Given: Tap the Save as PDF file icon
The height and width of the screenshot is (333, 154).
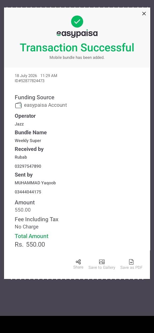Looking at the screenshot, I should [131, 262].
